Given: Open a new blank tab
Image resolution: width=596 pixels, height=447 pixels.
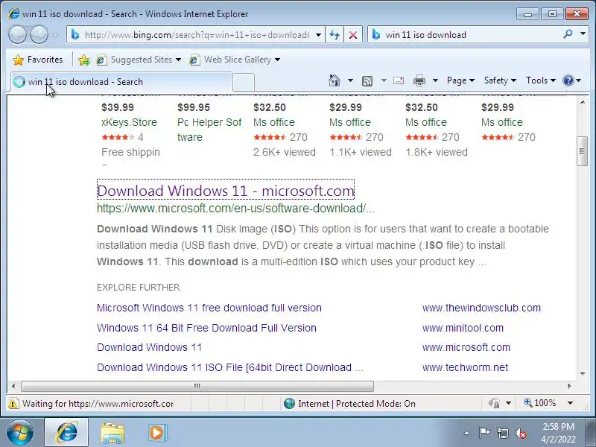Looking at the screenshot, I should point(244,82).
